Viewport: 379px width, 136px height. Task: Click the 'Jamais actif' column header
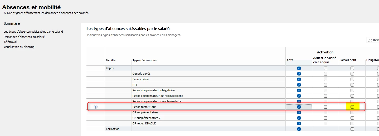(x=348, y=60)
